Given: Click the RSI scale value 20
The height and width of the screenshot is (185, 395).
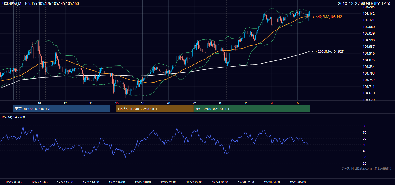Looking at the screenshot, I should [365, 163].
